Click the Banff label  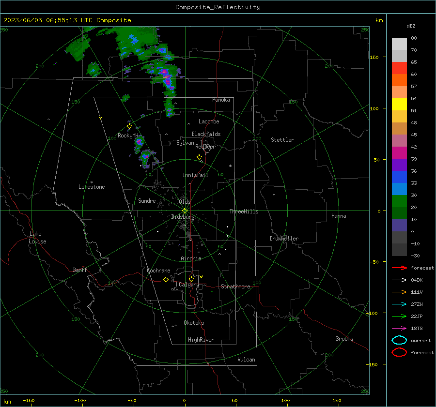click(80, 270)
